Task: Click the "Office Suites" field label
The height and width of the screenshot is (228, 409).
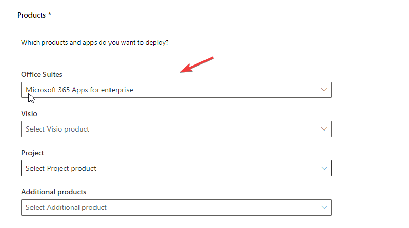Action: [x=42, y=75]
